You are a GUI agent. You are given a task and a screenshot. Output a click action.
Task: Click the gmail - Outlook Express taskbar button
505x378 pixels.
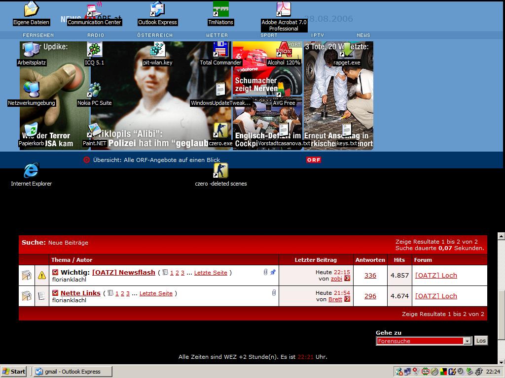click(72, 372)
